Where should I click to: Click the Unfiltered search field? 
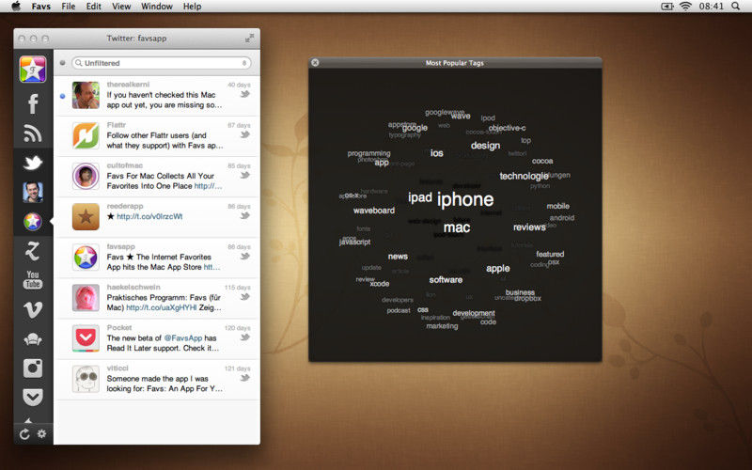click(161, 63)
